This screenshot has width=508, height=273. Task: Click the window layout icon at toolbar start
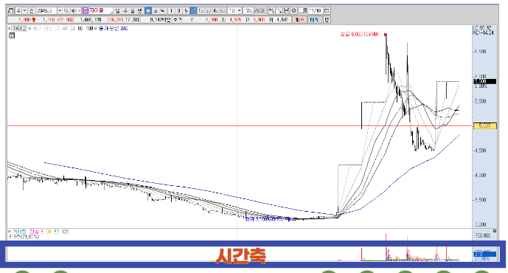point(11,11)
